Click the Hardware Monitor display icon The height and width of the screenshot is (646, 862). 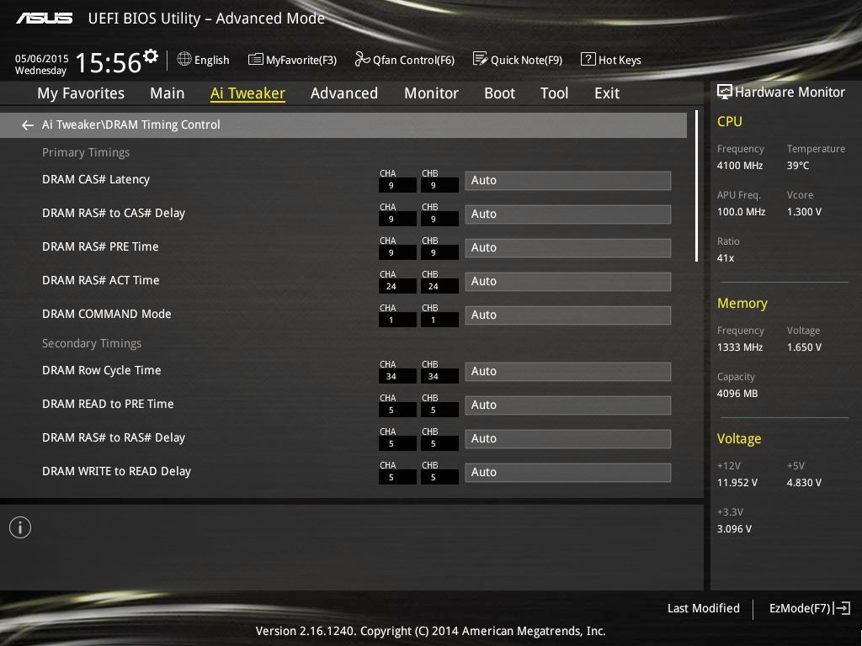coord(725,92)
